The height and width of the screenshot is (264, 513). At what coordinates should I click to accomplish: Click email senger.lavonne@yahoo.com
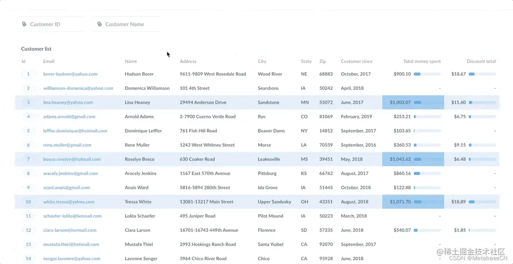coord(72,258)
